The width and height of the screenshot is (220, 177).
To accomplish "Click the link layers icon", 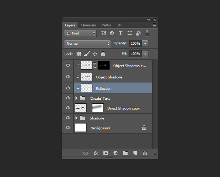I will (86, 153).
